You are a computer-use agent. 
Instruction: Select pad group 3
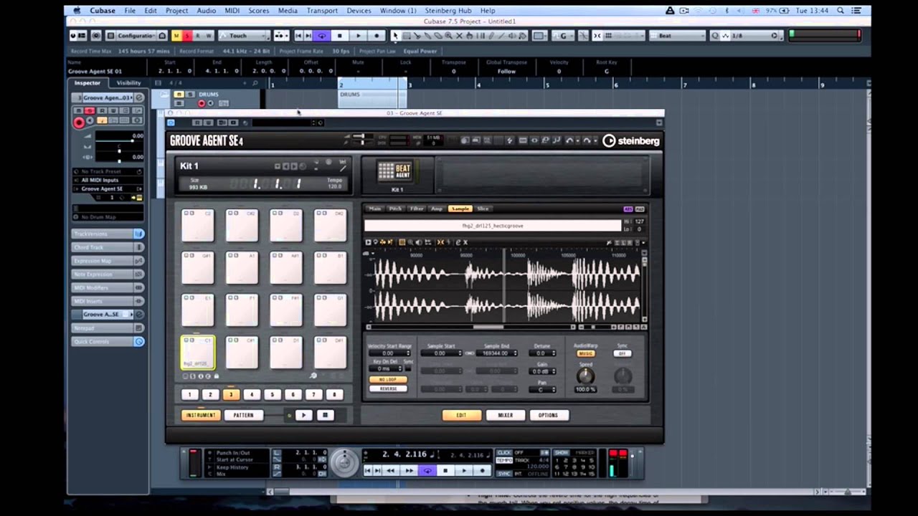tap(231, 394)
